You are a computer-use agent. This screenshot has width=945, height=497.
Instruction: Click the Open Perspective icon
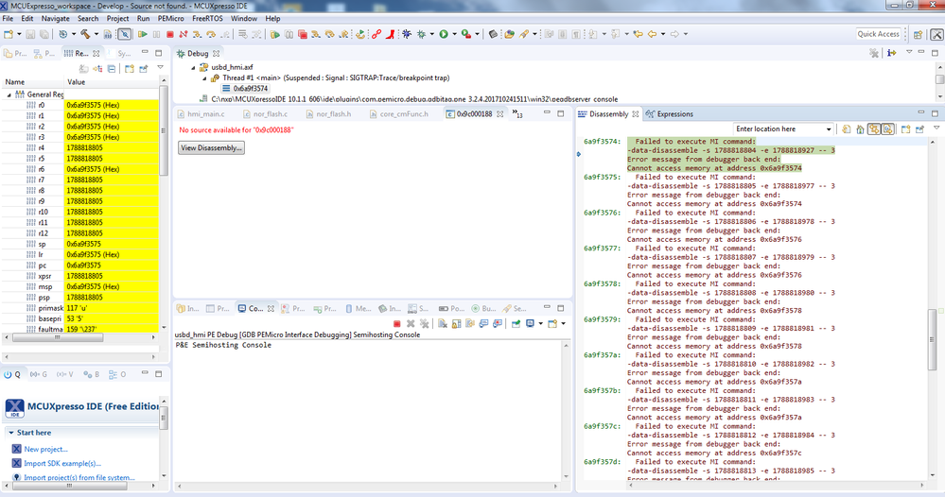point(918,34)
